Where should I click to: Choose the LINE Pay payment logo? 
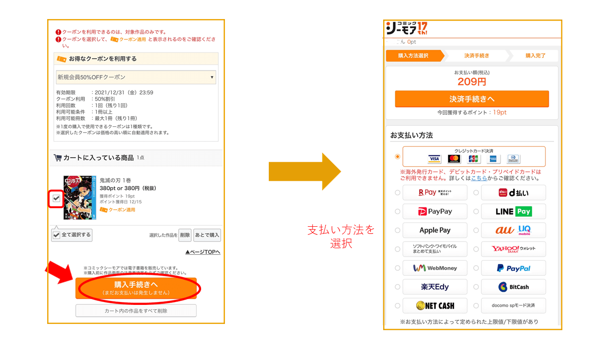tap(513, 212)
